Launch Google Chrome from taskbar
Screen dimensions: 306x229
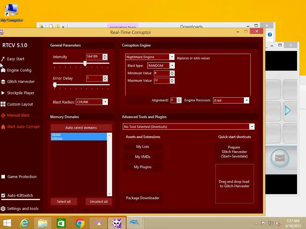(x=79, y=223)
